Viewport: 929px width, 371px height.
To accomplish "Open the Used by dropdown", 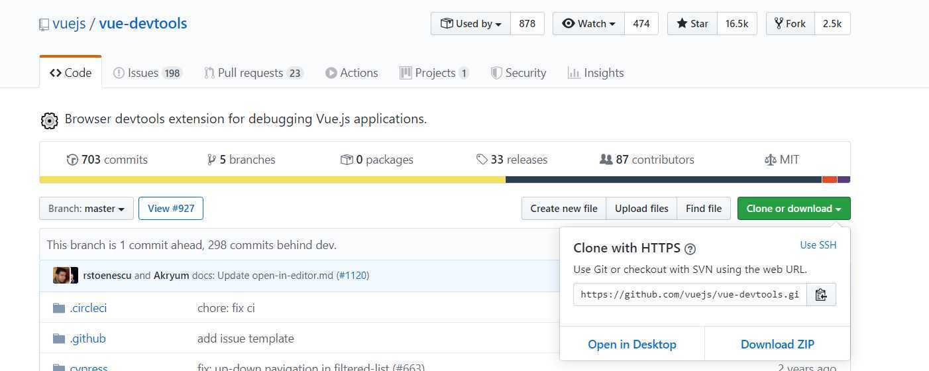I will (471, 24).
